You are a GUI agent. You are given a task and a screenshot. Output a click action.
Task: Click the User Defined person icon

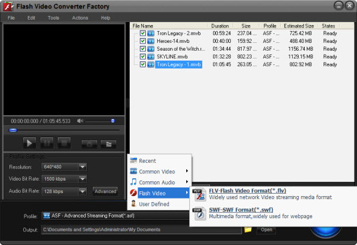[x=133, y=203]
